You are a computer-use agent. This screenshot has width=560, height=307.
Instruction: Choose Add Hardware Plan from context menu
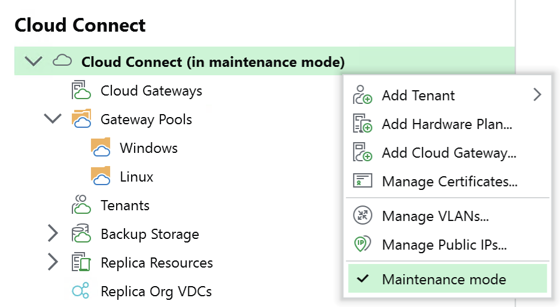[x=447, y=124]
